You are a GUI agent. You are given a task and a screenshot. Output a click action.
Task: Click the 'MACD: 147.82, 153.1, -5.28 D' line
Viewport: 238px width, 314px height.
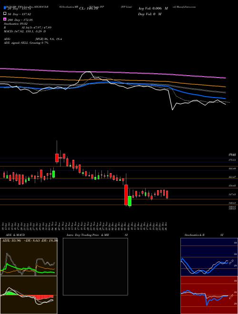coord(25,31)
